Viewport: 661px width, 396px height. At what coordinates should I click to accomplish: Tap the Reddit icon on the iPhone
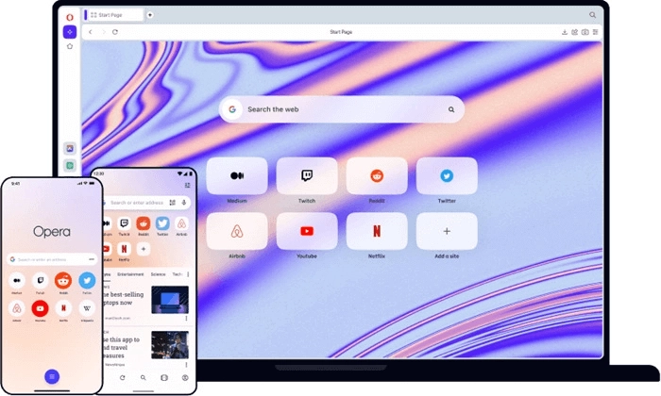click(x=63, y=280)
